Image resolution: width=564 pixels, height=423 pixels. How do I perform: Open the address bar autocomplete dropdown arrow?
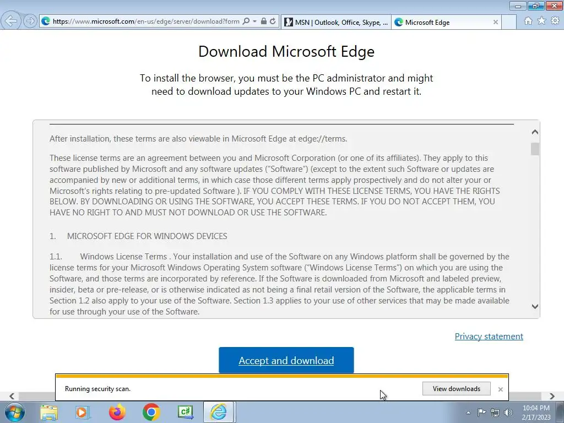254,21
